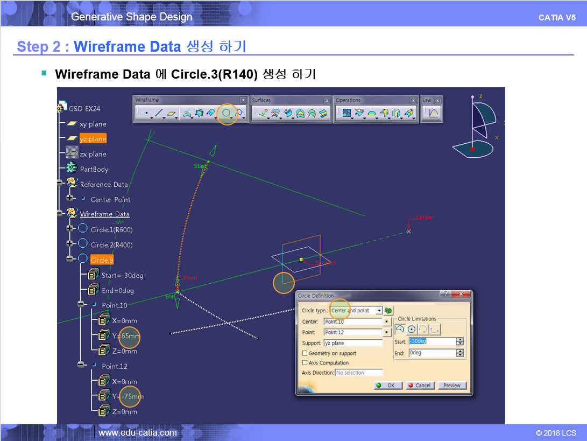The height and width of the screenshot is (441, 587).
Task: Select the whole circle limitation button
Action: click(412, 329)
